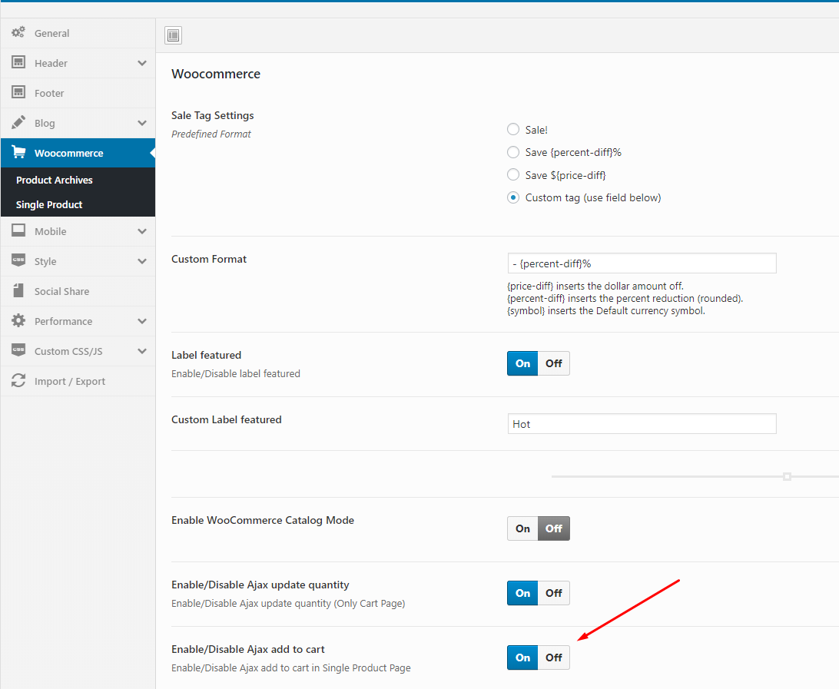The image size is (839, 689).
Task: Click the Performance gear icon
Action: [18, 321]
